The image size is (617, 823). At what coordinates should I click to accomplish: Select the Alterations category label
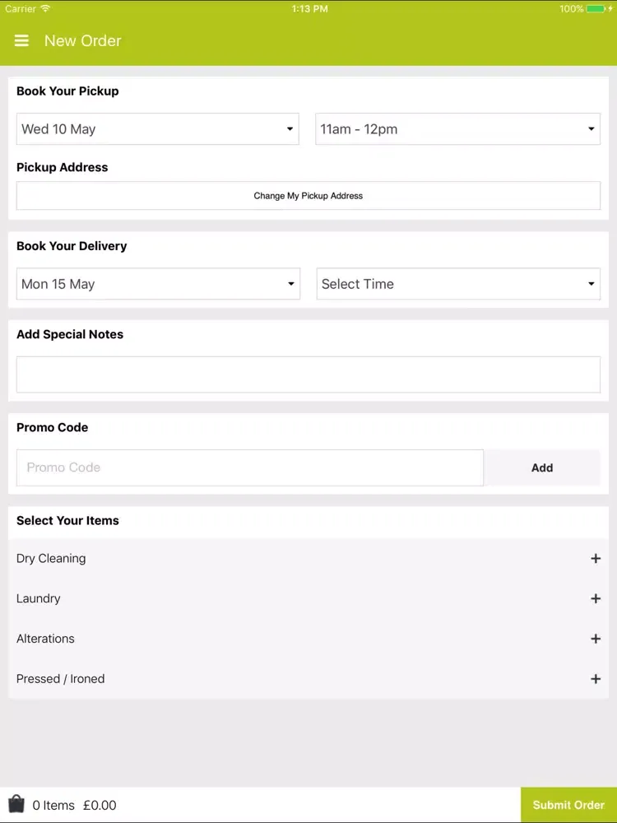(45, 639)
